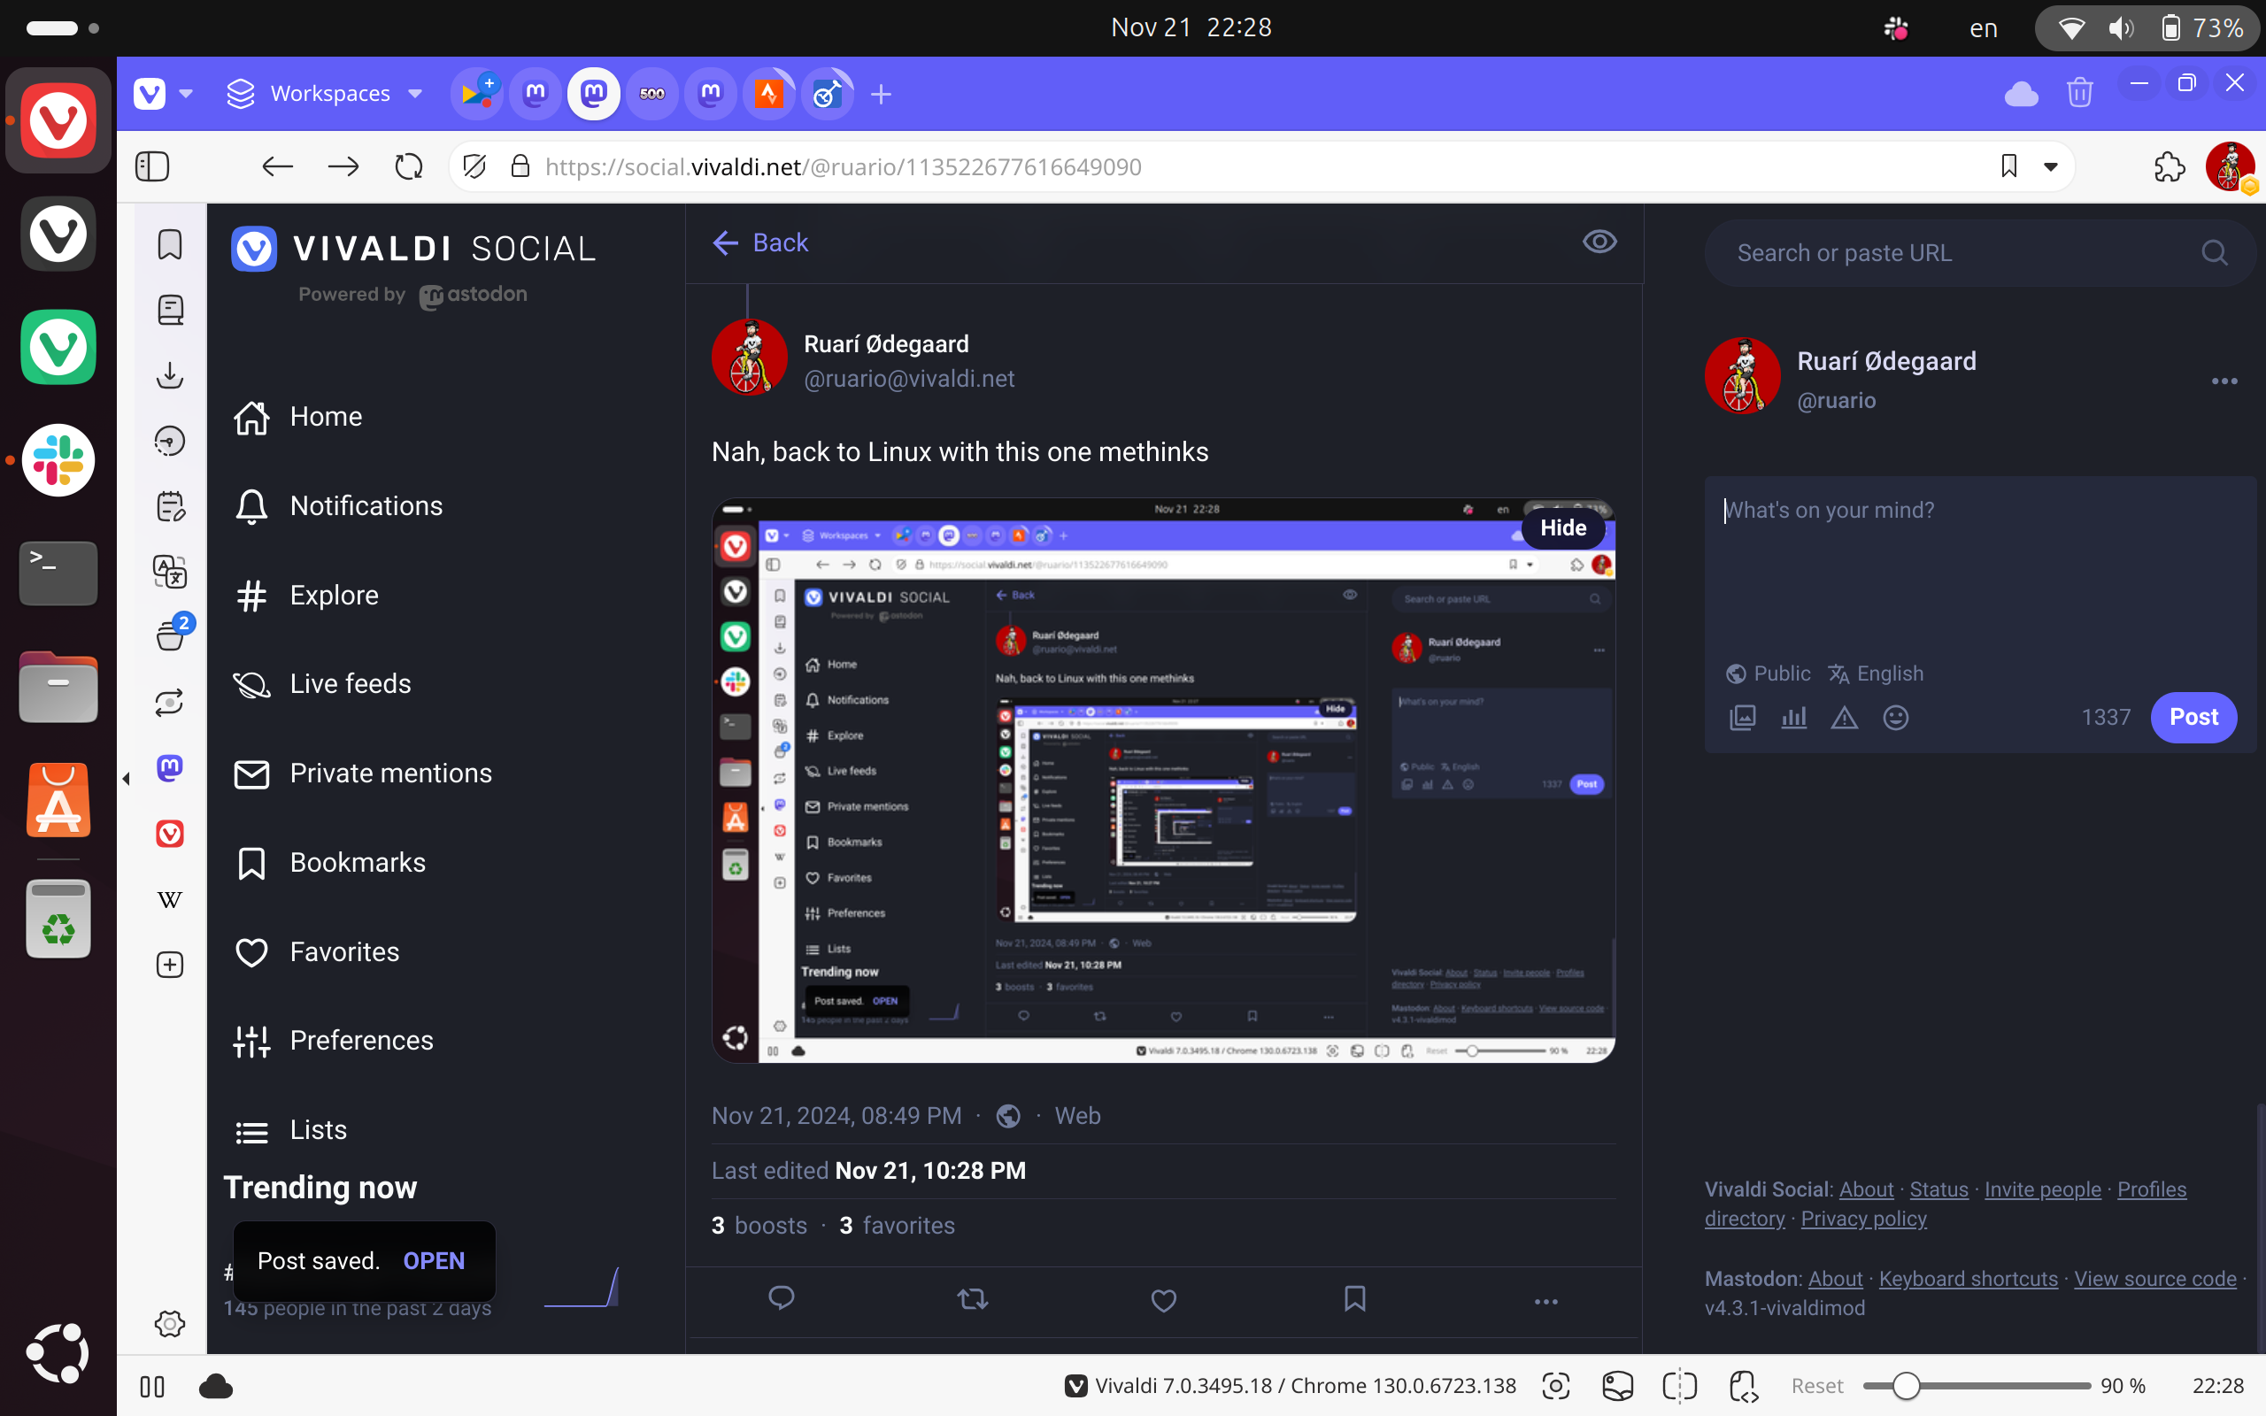Open the Workspaces dropdown
This screenshot has height=1416, width=2266.
325,94
